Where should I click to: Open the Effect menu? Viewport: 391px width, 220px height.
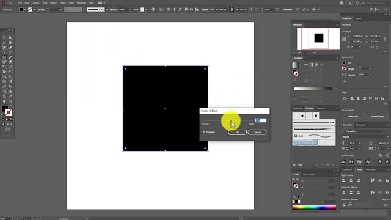(x=62, y=3)
